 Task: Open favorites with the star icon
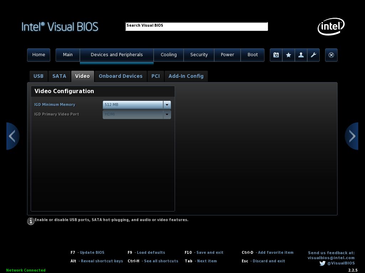pos(288,55)
